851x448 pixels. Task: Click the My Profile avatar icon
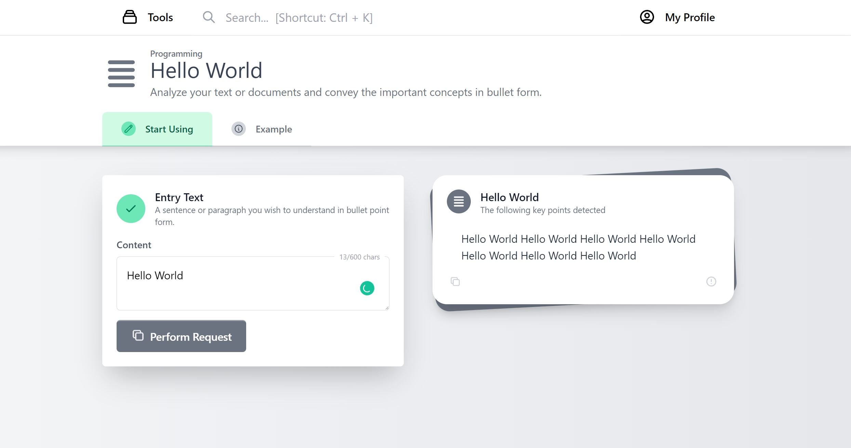(x=647, y=17)
